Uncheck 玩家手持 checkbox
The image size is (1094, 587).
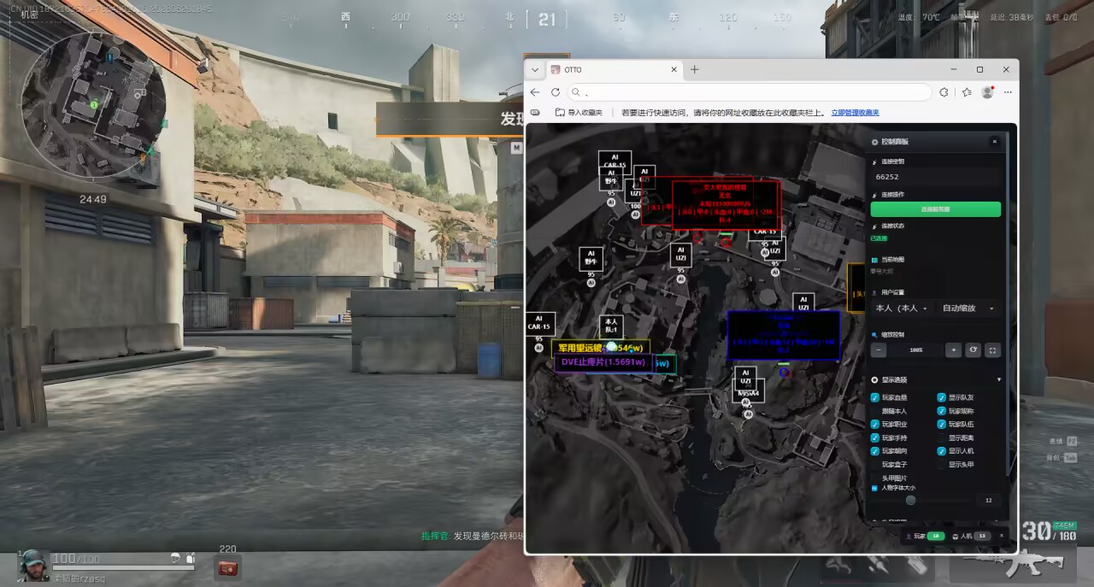pyautogui.click(x=875, y=437)
